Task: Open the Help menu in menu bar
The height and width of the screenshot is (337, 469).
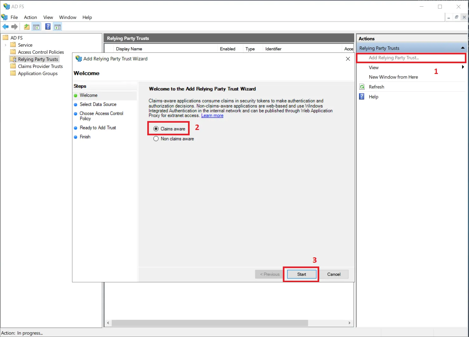Action: 87,17
